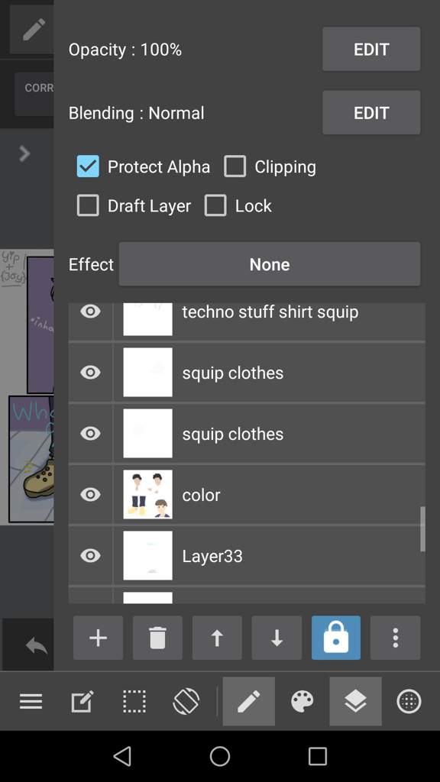Add a new layer with plus icon
This screenshot has height=782, width=440.
pyautogui.click(x=98, y=638)
